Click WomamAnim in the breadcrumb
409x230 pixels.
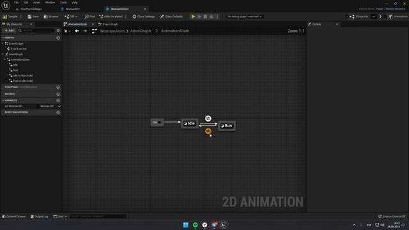coord(112,31)
